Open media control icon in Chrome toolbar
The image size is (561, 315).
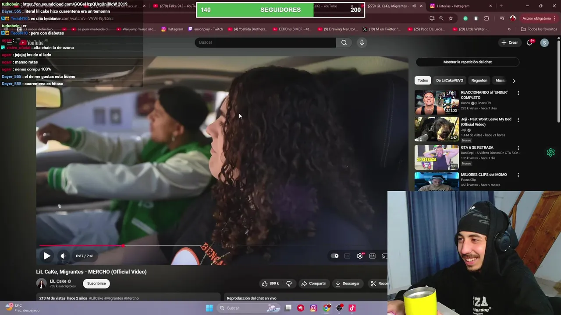502,18
